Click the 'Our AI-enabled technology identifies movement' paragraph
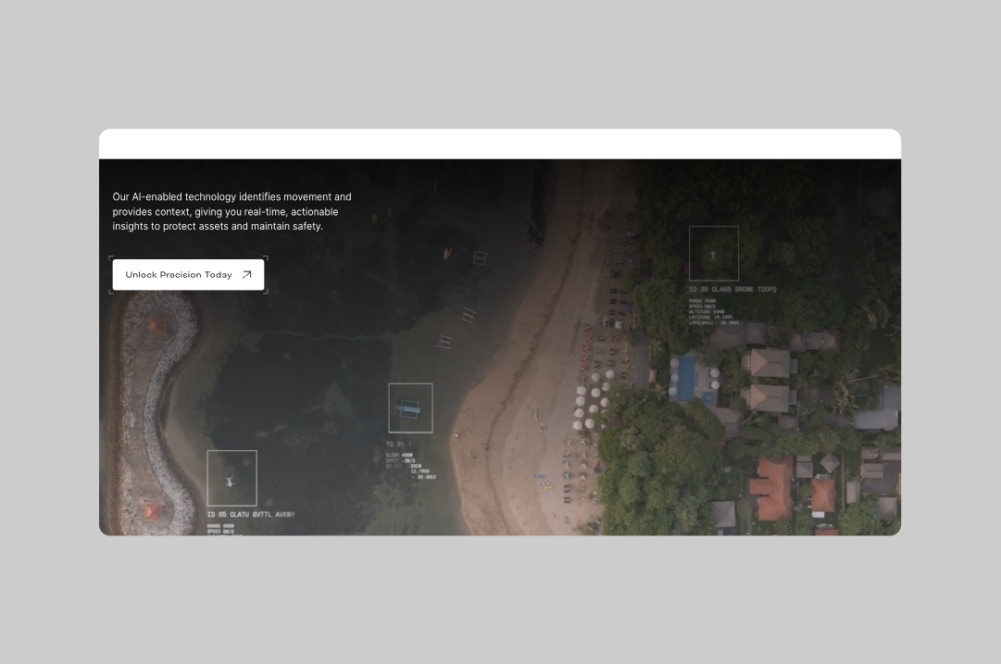The height and width of the screenshot is (664, 1001). 231,211
